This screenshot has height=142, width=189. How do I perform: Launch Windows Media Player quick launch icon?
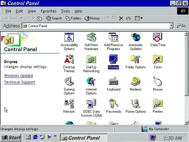pos(49,137)
